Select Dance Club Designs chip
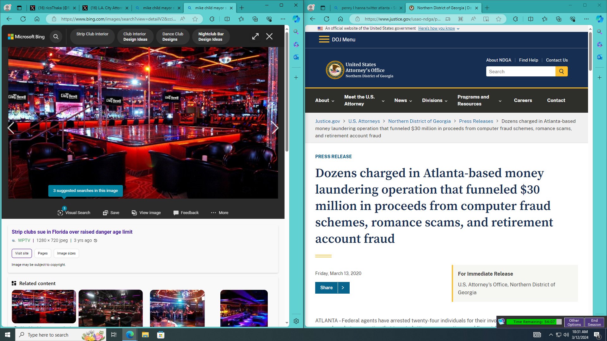The image size is (607, 341). (x=173, y=37)
